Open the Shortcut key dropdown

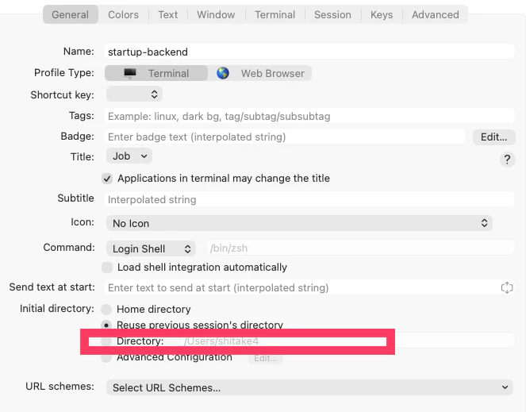tap(134, 94)
